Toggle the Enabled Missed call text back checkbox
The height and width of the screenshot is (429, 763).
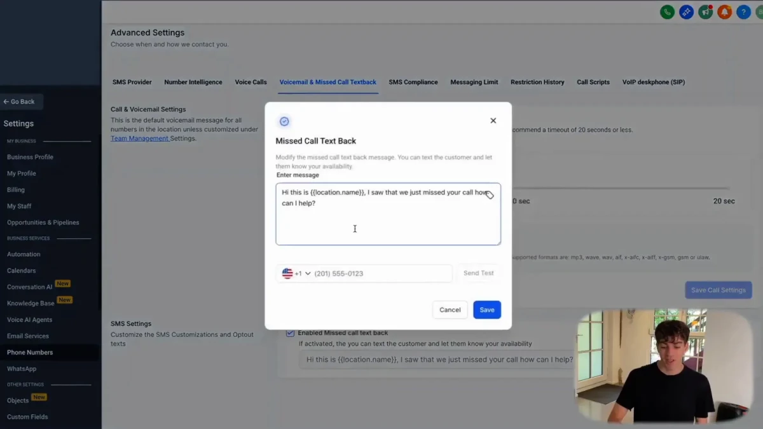click(x=290, y=332)
